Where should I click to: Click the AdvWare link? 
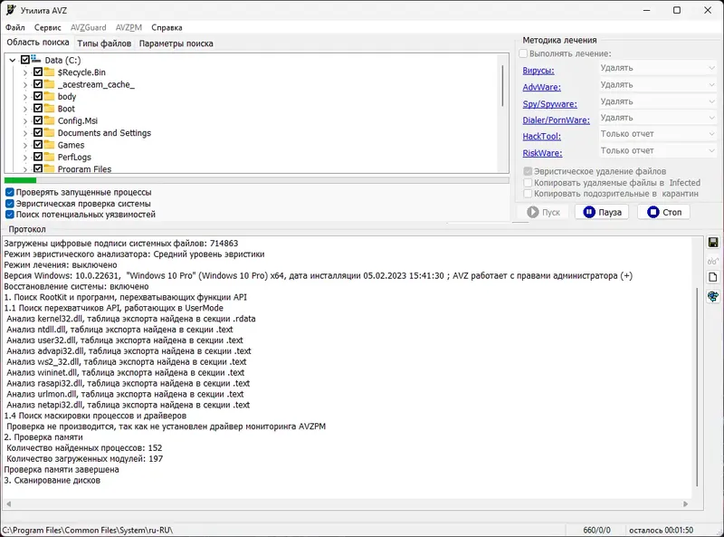pyautogui.click(x=541, y=87)
